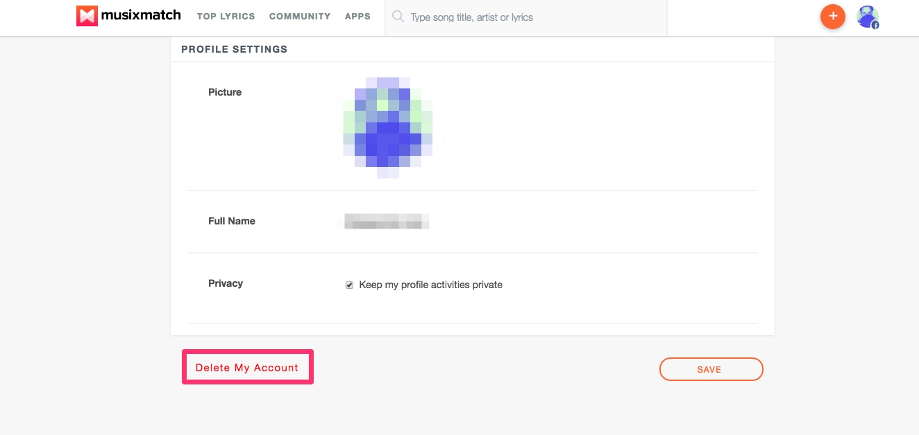Click the Facebook badge on avatar
Viewport: 919px width, 435px height.
click(875, 25)
